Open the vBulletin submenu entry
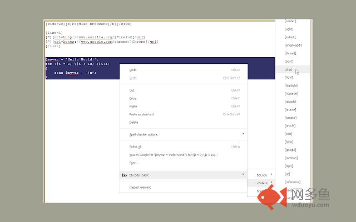 click(x=263, y=183)
